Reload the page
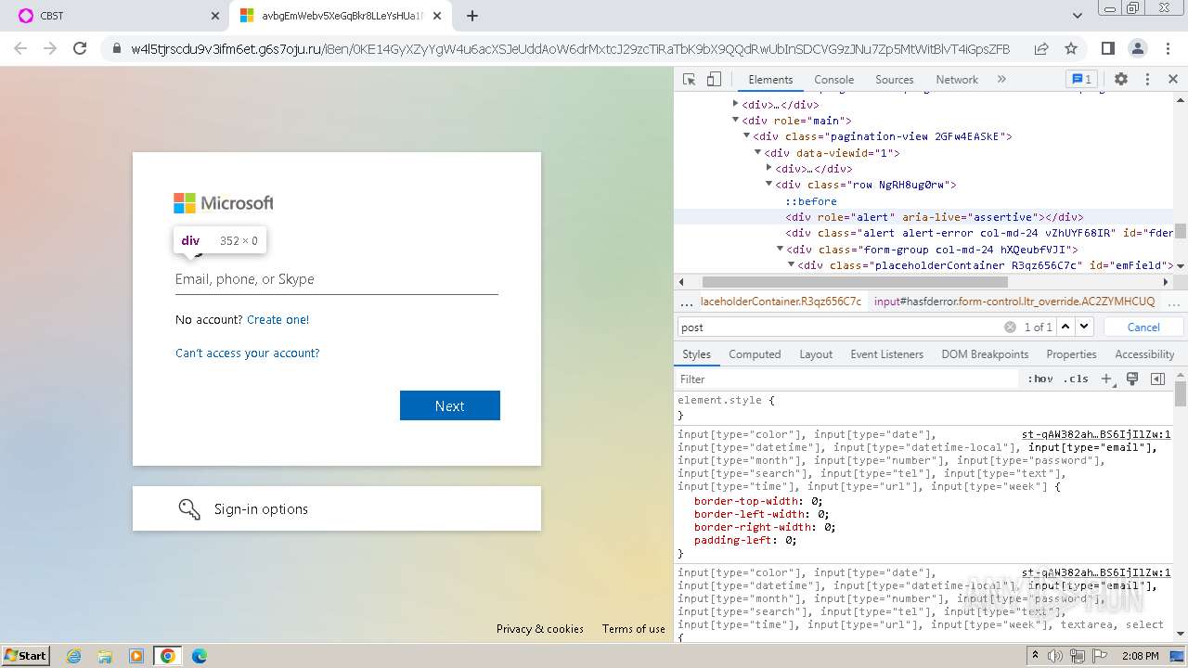Image resolution: width=1188 pixels, height=668 pixels. coord(80,48)
